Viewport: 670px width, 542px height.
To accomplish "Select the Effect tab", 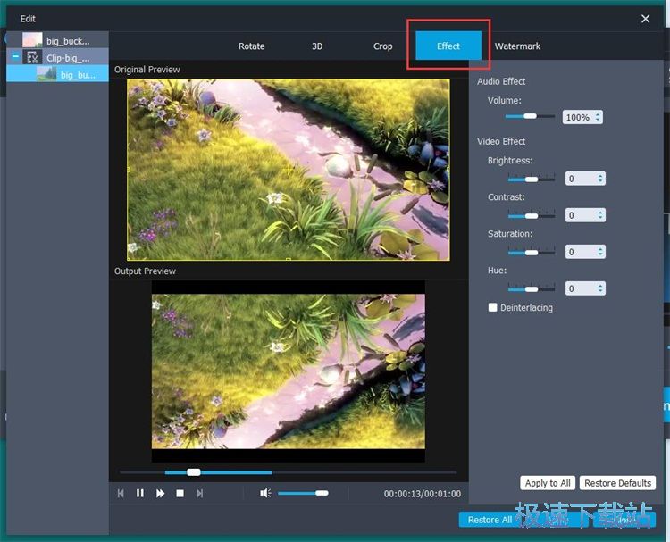I will (448, 46).
